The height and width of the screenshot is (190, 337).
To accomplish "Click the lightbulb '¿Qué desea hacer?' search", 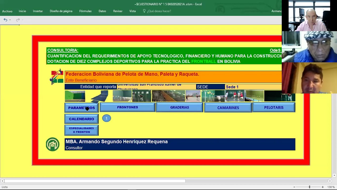I will [157, 11].
